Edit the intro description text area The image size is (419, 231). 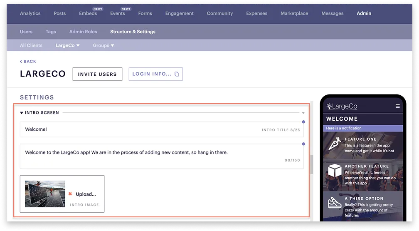point(162,156)
